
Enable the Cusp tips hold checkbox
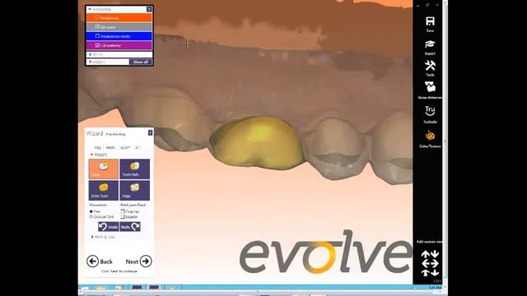click(x=123, y=211)
